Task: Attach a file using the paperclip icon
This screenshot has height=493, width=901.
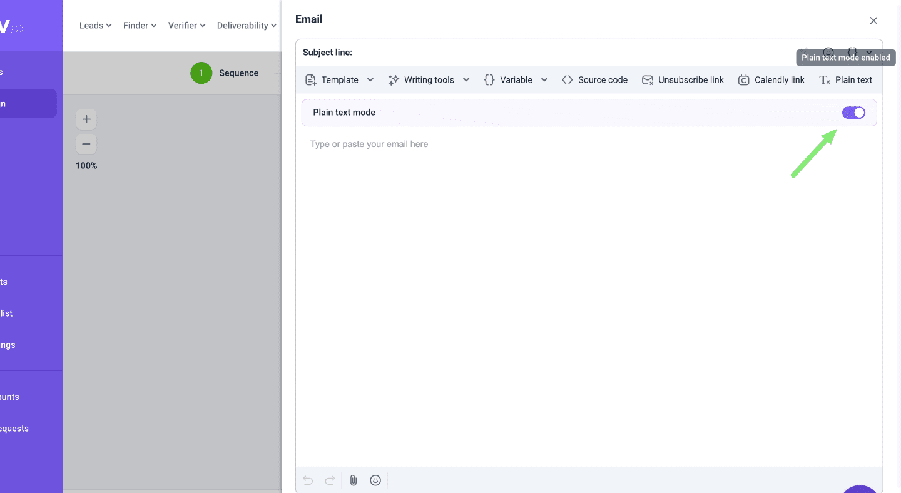Action: pyautogui.click(x=353, y=480)
